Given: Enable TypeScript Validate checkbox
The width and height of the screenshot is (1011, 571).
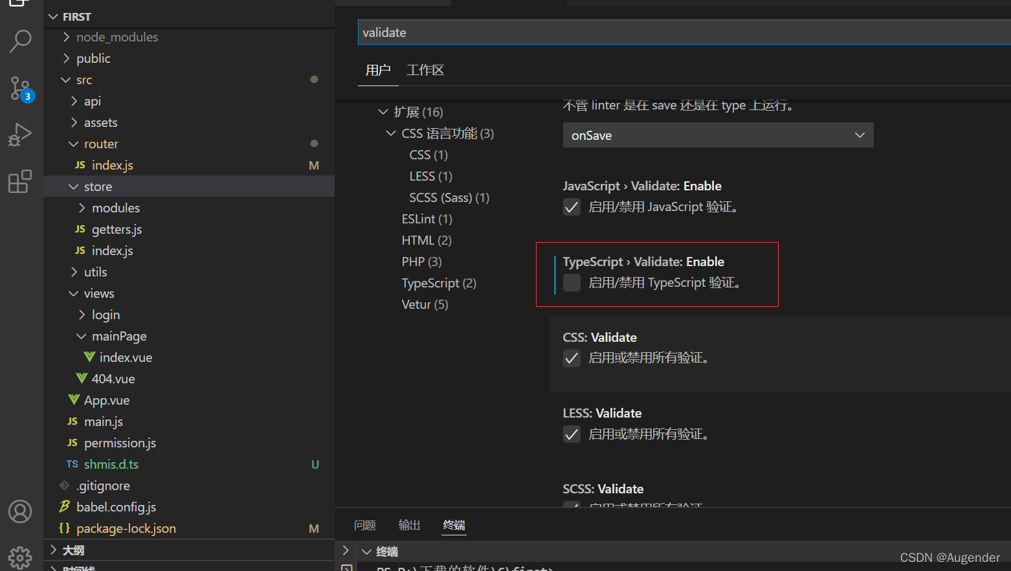Looking at the screenshot, I should 572,283.
